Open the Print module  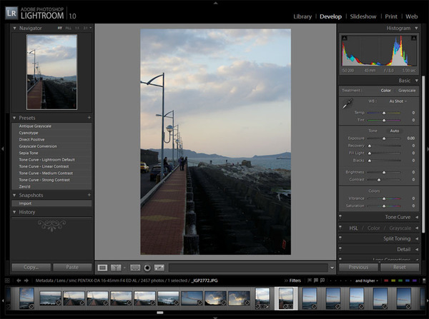pyautogui.click(x=391, y=16)
